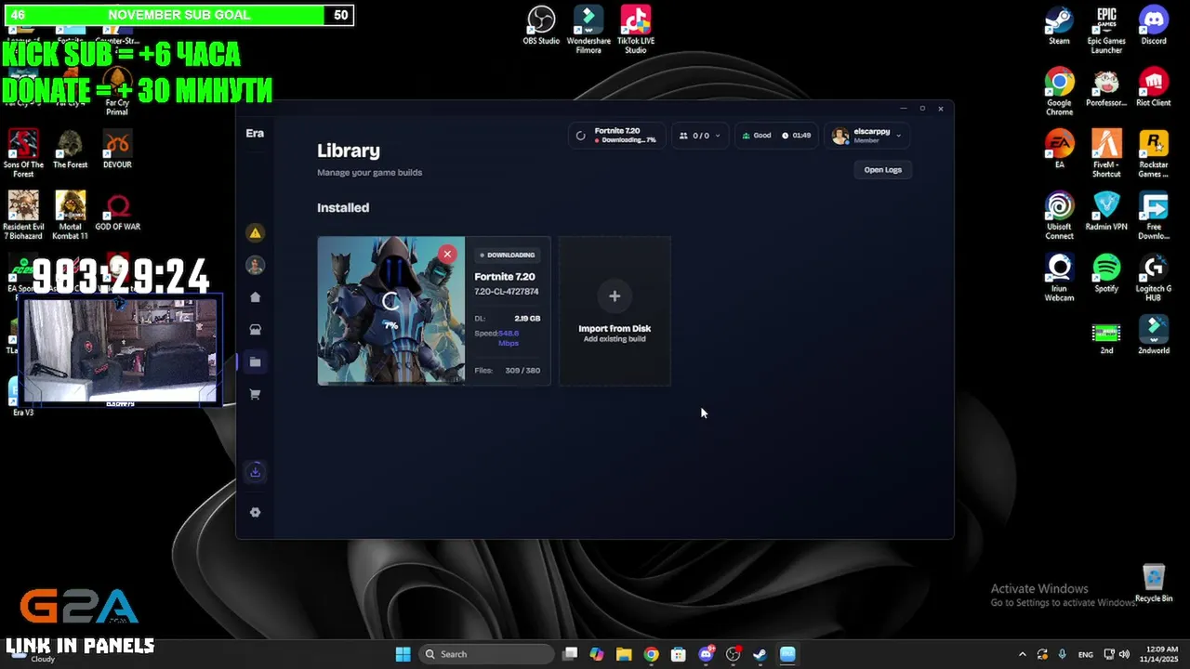
Task: Open Logitech G HUB desktop icon
Action: point(1154,277)
